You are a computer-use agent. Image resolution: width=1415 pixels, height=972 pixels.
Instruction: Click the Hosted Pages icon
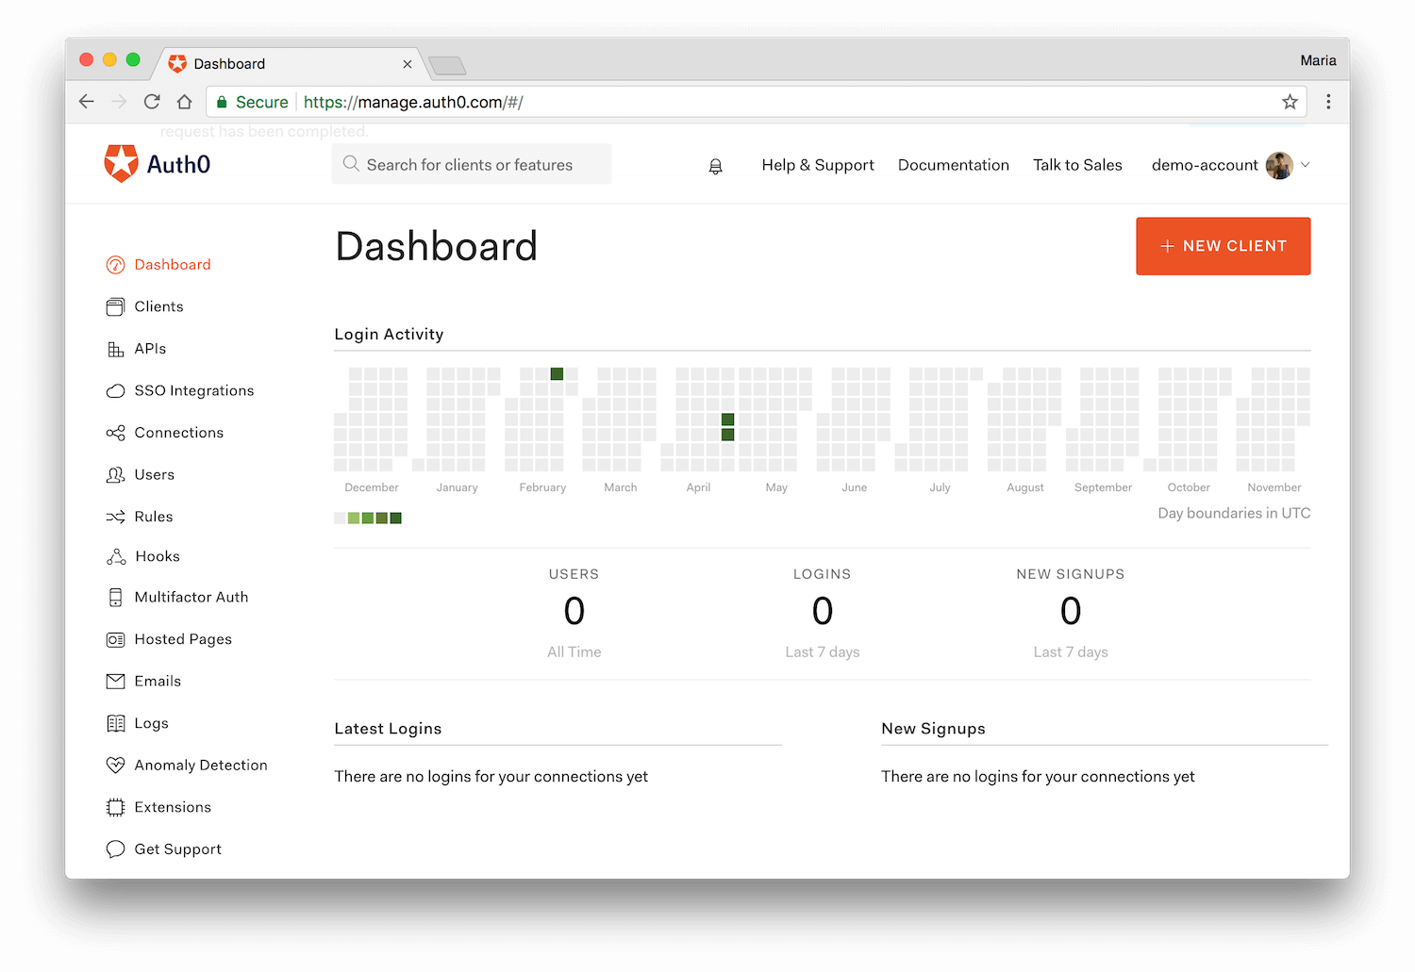115,639
